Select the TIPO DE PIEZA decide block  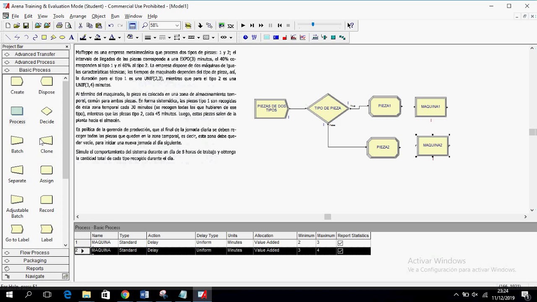click(328, 108)
